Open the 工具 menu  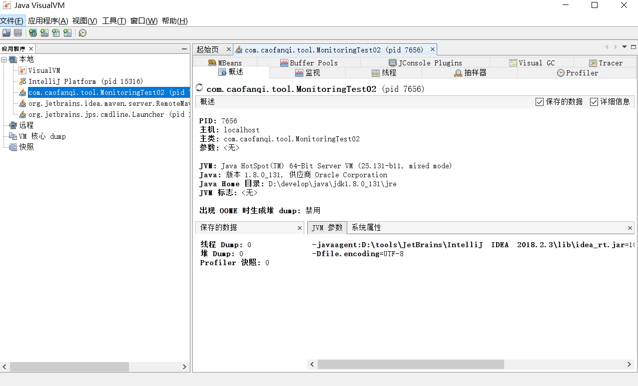coord(113,21)
